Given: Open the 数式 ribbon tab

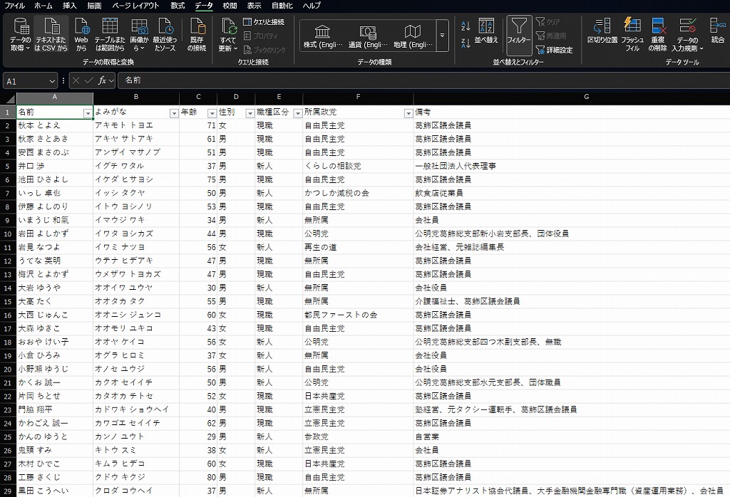Looking at the screenshot, I should click(178, 6).
